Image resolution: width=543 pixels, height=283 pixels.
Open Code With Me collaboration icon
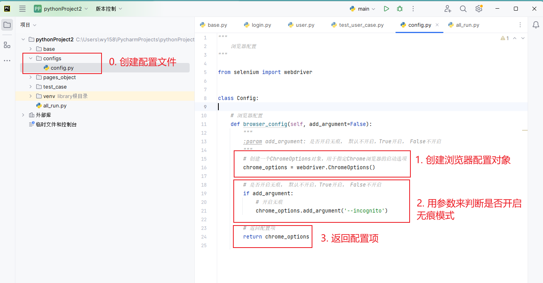pyautogui.click(x=448, y=8)
